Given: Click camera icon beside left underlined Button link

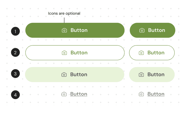Looking at the screenshot, I should click(x=64, y=94).
